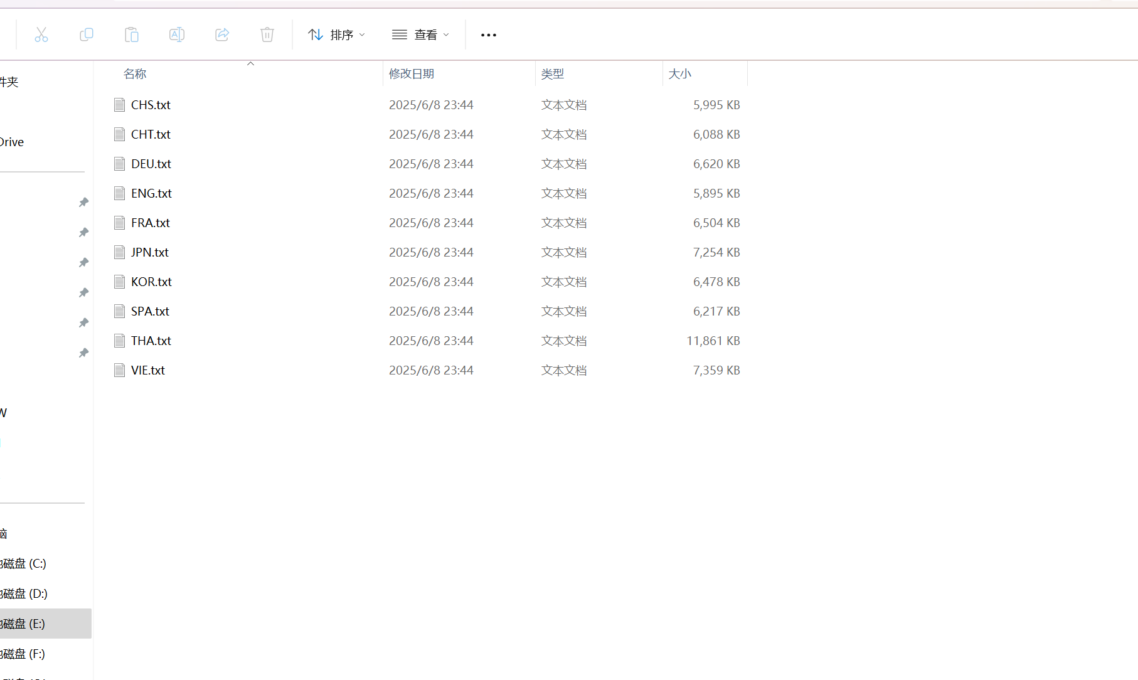Open the 查看 view dropdown
This screenshot has height=680, width=1138.
tap(420, 35)
